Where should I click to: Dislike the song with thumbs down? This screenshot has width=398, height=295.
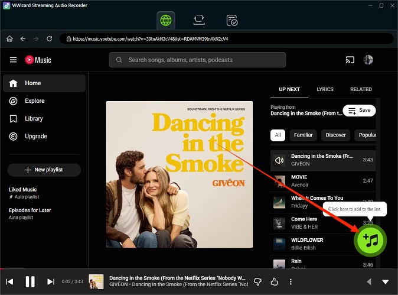point(257,281)
